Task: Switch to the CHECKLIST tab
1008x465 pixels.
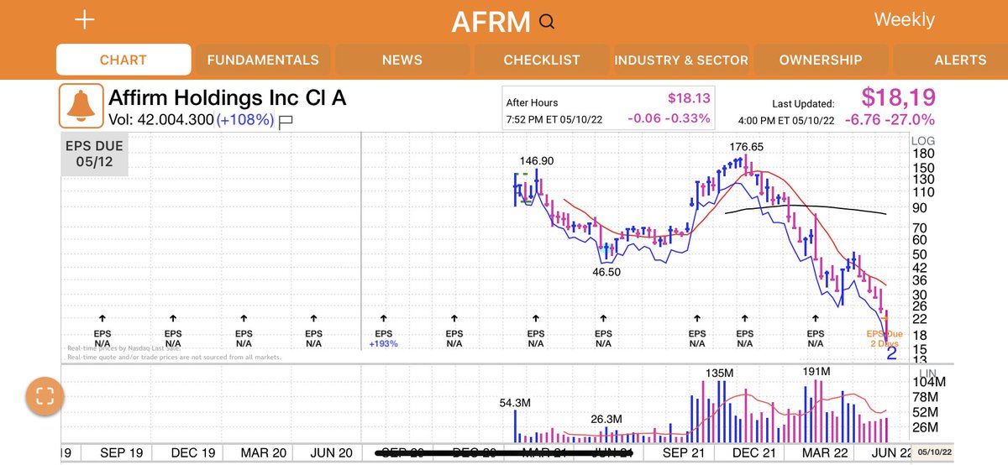Action: [x=542, y=60]
